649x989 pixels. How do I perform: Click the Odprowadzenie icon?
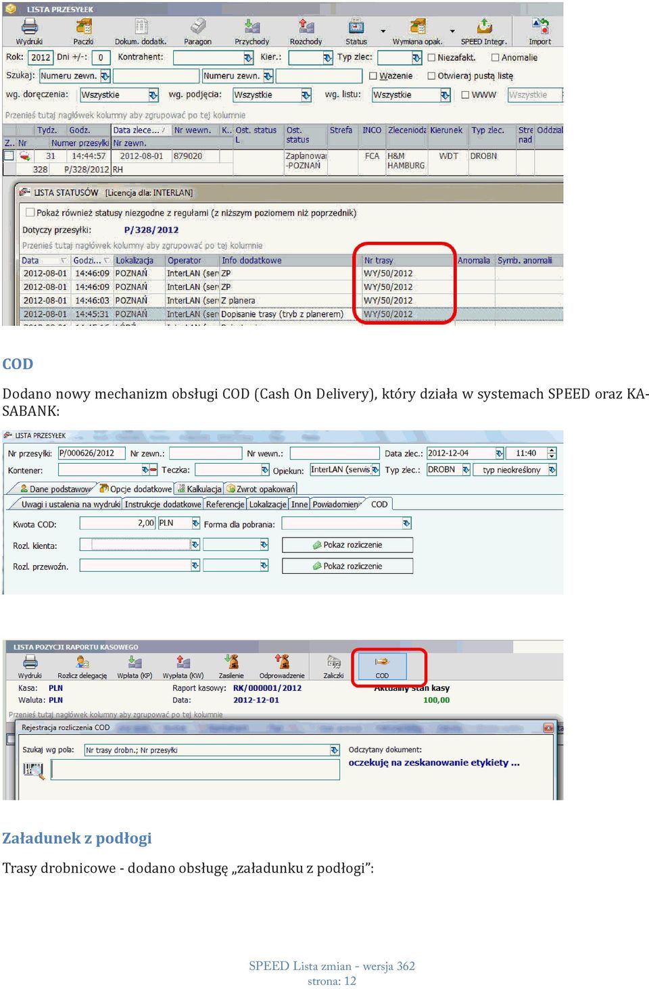(282, 667)
